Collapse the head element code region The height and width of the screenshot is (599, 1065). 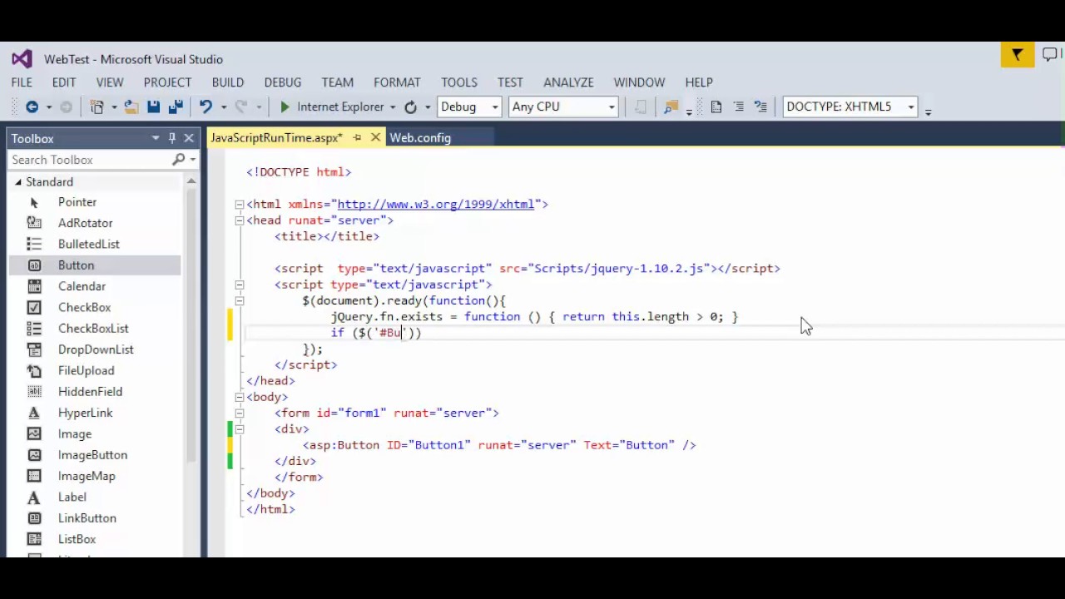point(239,220)
